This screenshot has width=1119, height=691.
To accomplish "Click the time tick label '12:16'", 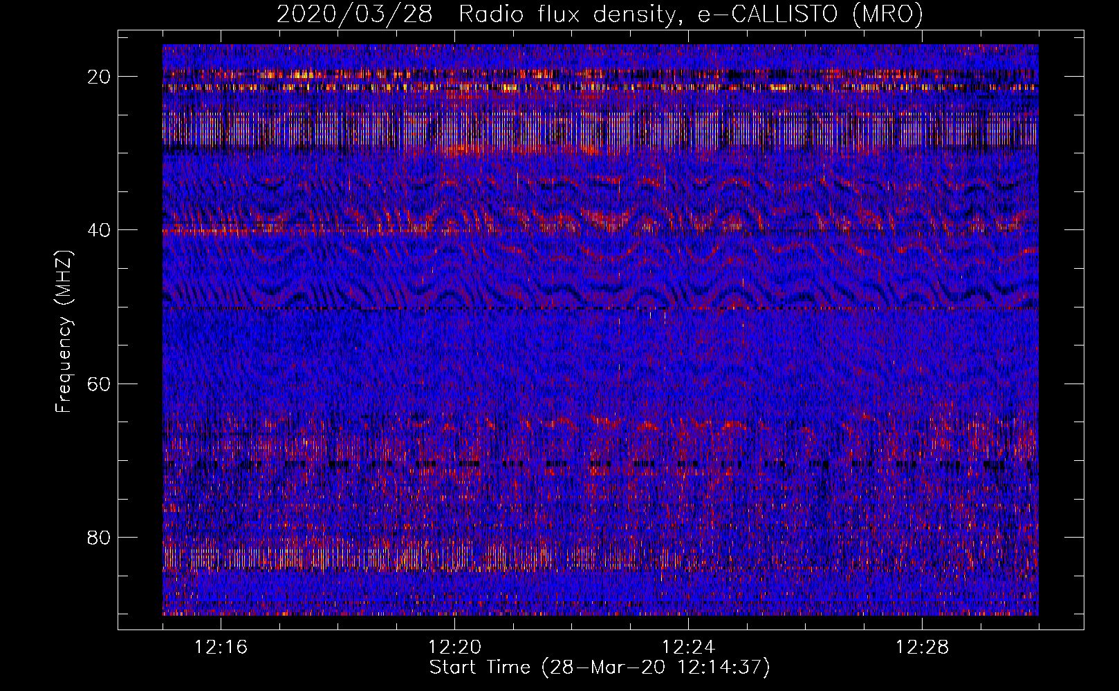I will click(221, 647).
